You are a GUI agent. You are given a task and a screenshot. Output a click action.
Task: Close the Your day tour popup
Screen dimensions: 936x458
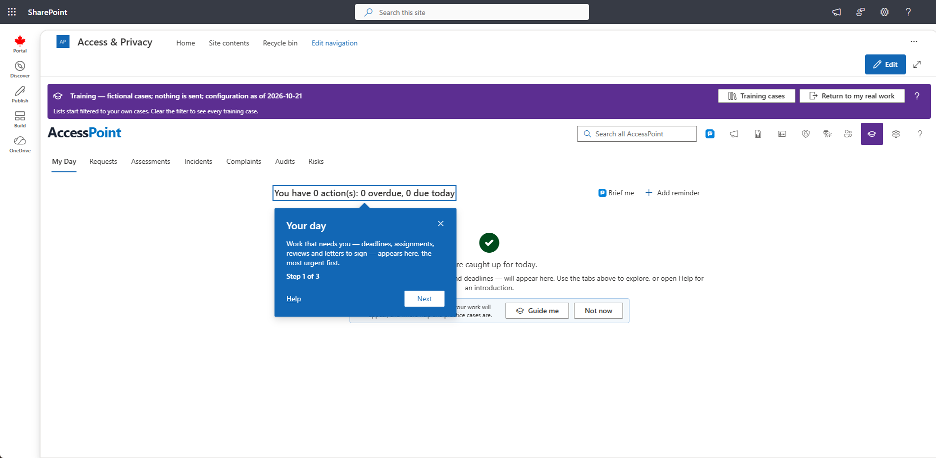click(x=440, y=223)
